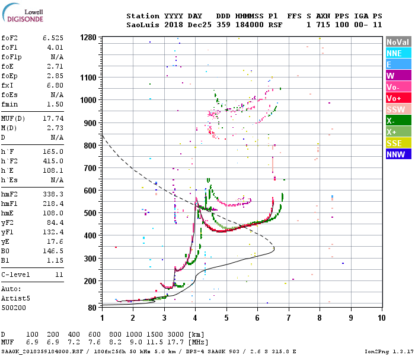This screenshot has width=415, height=355.
Task: Select the SSE yellow legend swatch
Action: 398,143
